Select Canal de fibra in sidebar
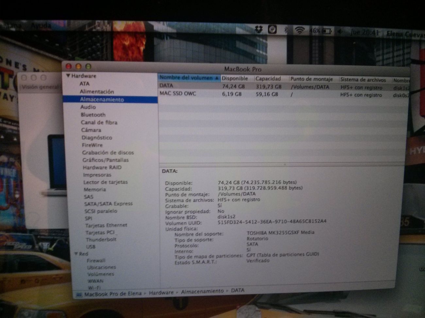 (x=99, y=122)
